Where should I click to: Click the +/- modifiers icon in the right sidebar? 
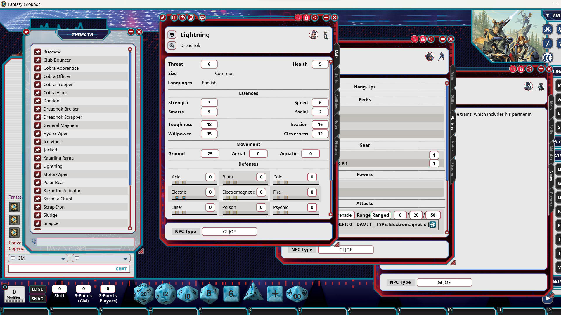(548, 43)
